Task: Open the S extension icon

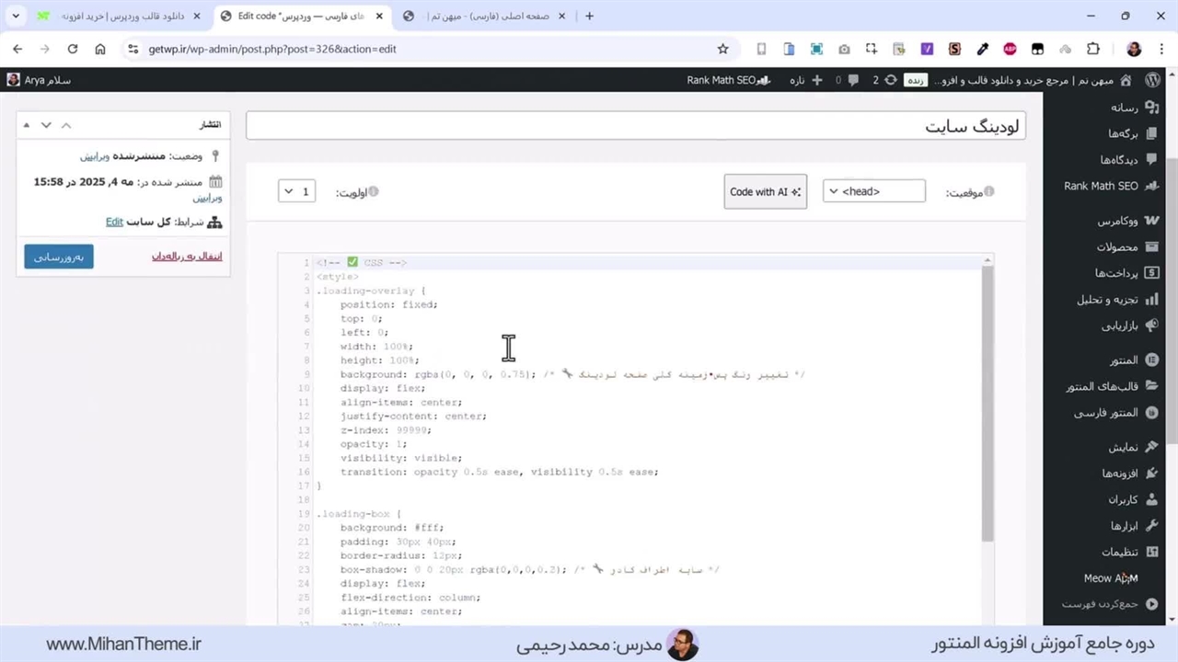Action: point(954,49)
